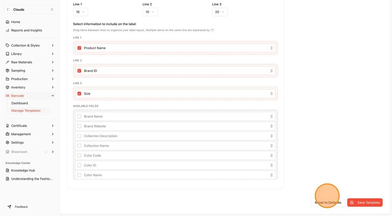Select Manage Templates in sidebar
The width and height of the screenshot is (392, 216).
point(26,111)
